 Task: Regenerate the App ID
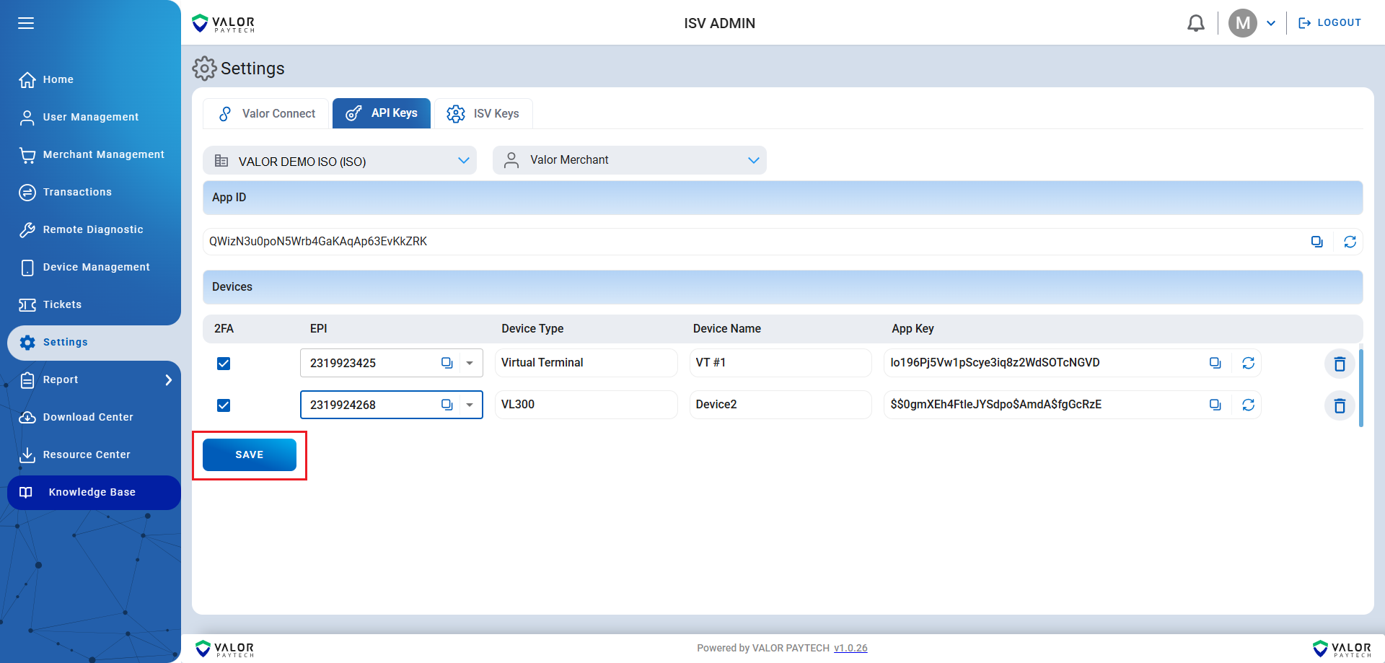[1350, 242]
